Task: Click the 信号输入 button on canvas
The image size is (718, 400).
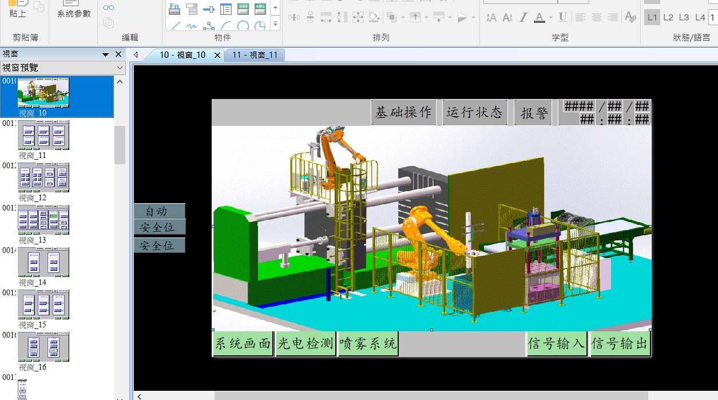Action: tap(556, 343)
